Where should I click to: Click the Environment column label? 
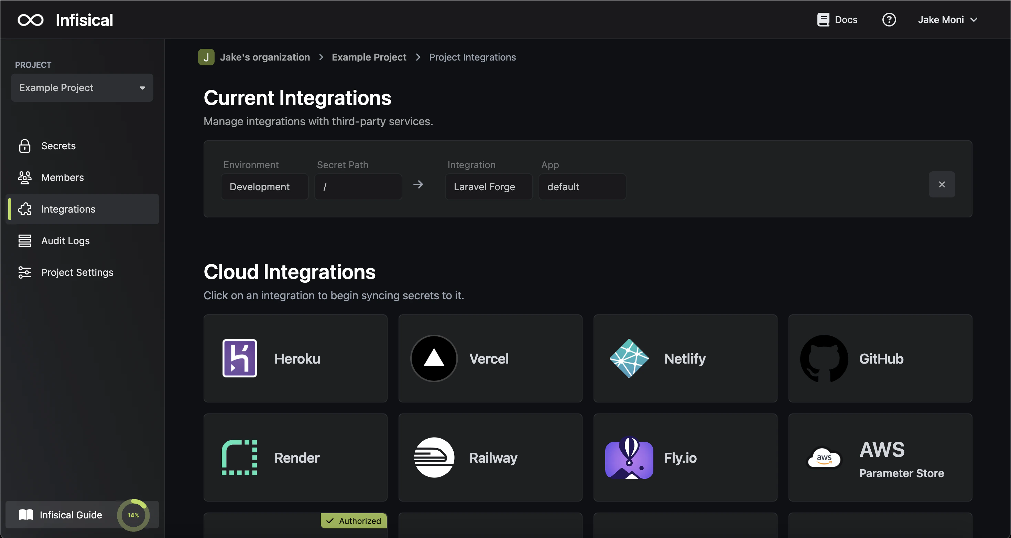click(x=251, y=164)
